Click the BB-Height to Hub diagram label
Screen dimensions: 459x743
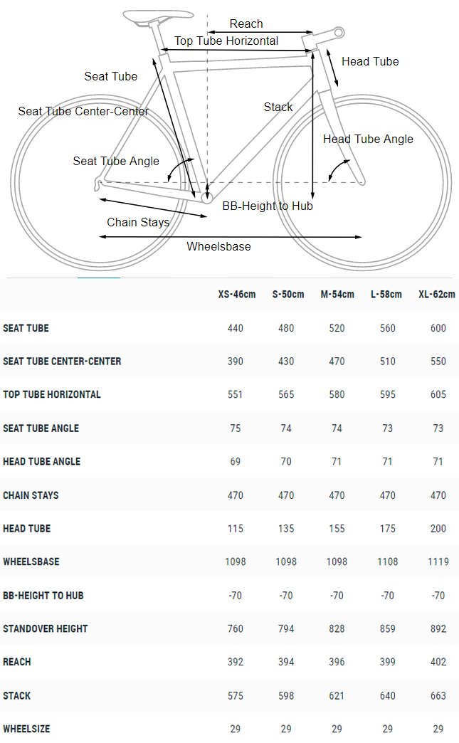point(268,206)
